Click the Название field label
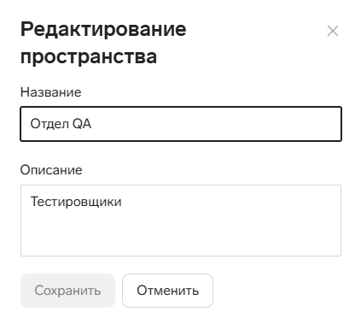 51,92
